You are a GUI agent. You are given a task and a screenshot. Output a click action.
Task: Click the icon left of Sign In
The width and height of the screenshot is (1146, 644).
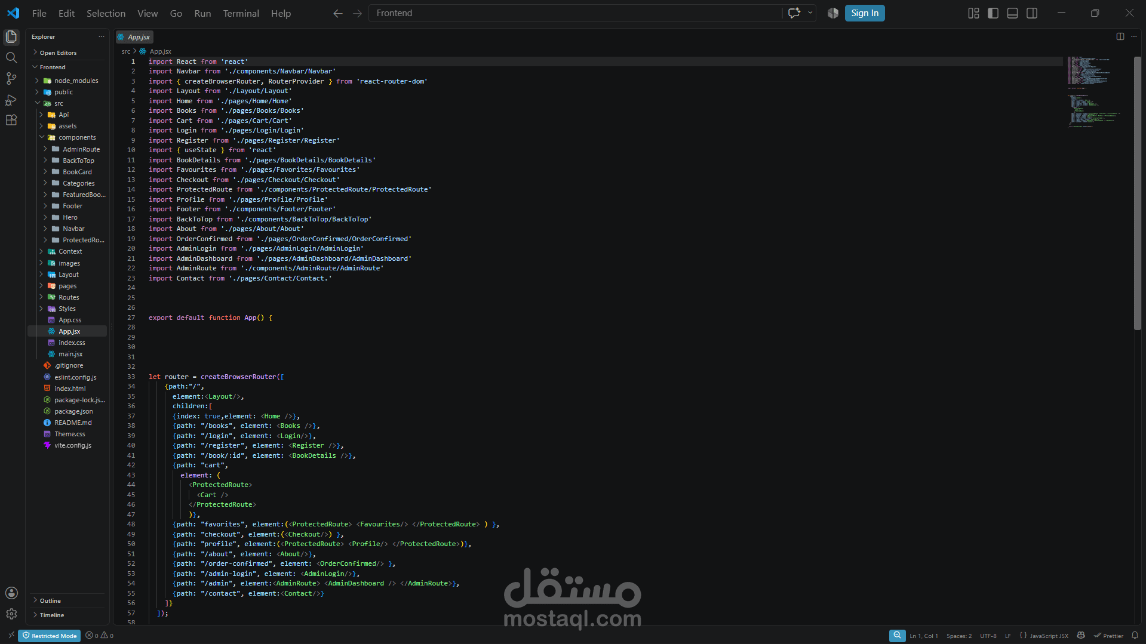pos(833,13)
